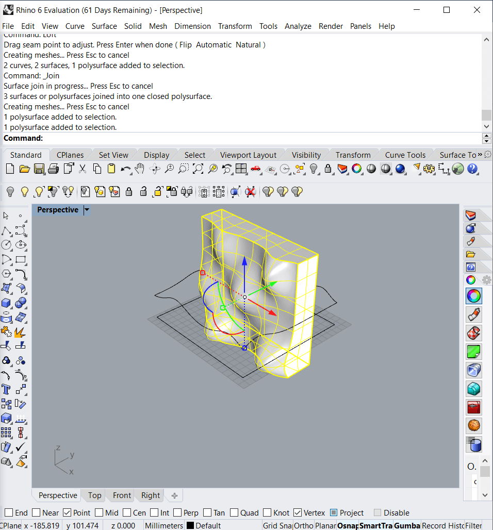Enable the End osnap checkbox
Viewport: 493px width, 530px height.
tap(8, 512)
